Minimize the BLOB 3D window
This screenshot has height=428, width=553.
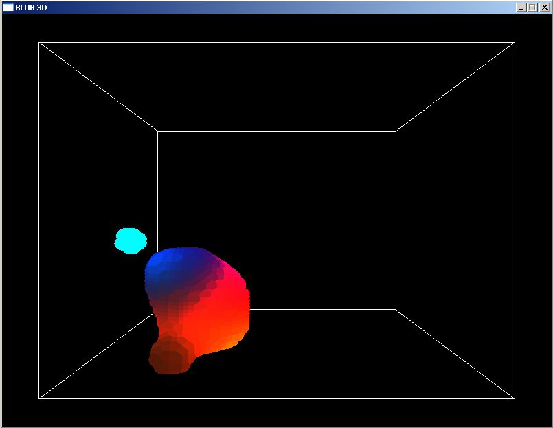[521, 8]
